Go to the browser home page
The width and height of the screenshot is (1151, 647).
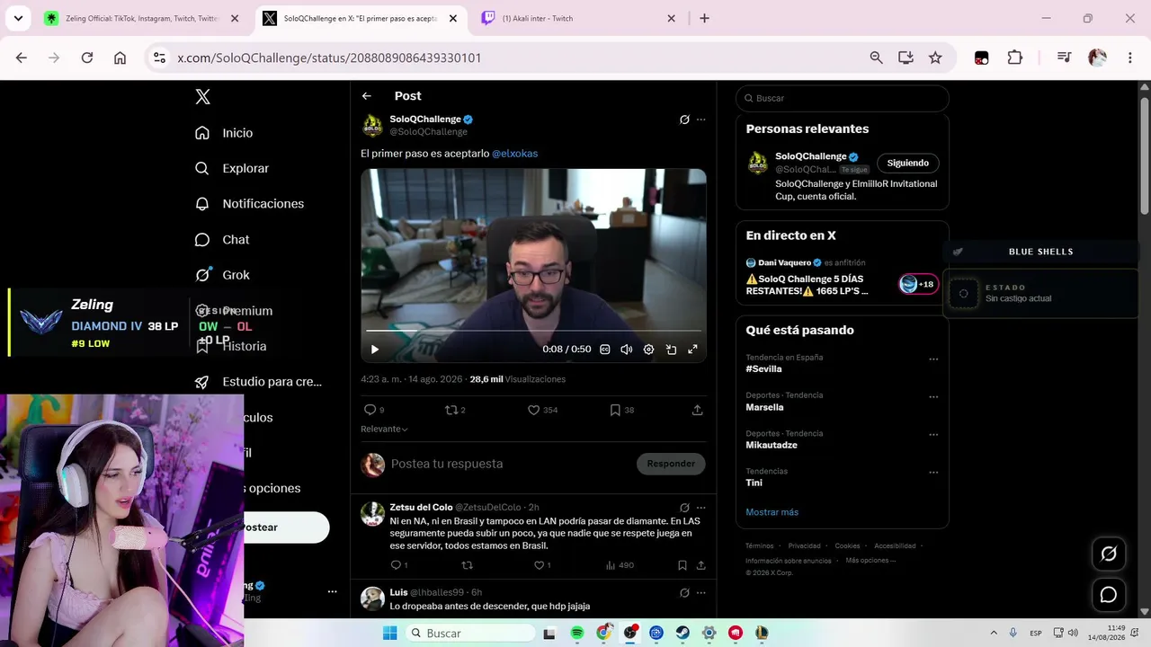pos(120,58)
